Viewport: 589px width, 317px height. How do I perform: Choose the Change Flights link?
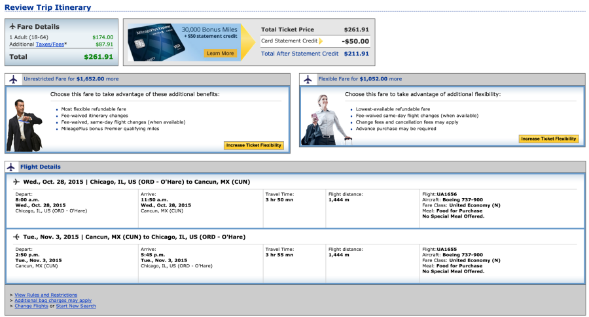(31, 306)
